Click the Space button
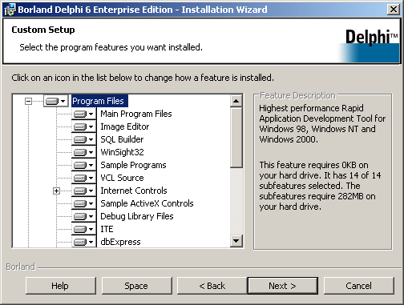Image resolution: width=404 pixels, height=305 pixels. [136, 286]
